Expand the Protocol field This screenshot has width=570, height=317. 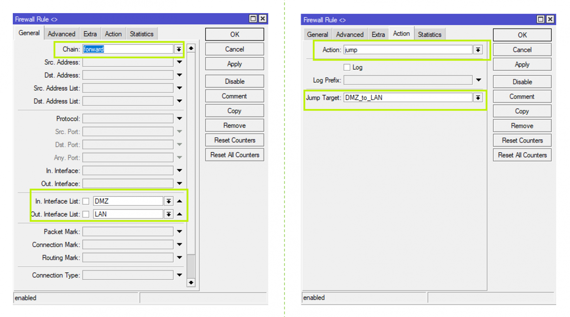coord(179,119)
